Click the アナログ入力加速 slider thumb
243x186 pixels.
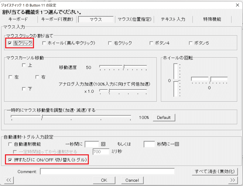click(x=109, y=91)
